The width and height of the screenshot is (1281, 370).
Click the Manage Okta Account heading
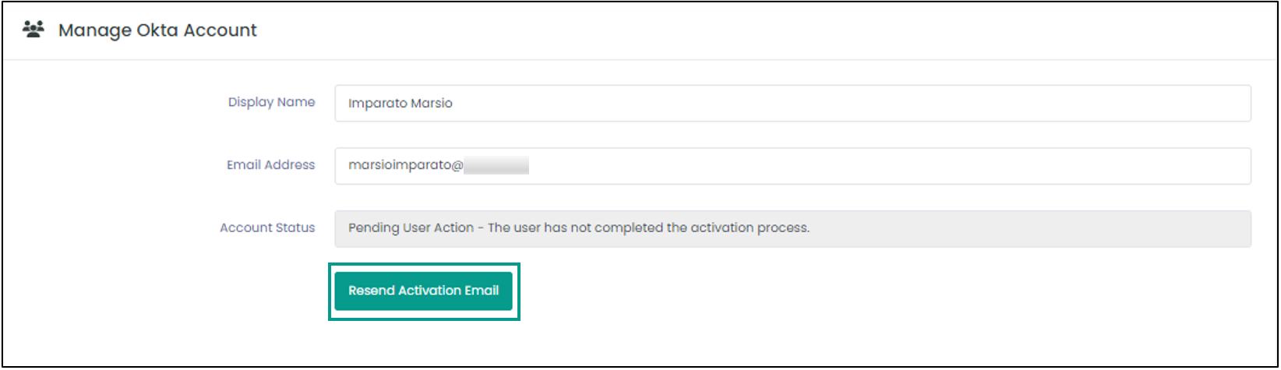pos(157,30)
